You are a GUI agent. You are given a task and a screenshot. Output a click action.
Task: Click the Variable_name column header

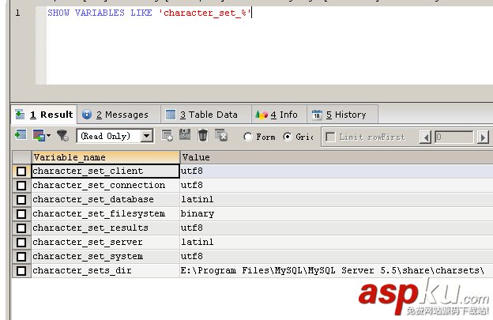pos(106,157)
